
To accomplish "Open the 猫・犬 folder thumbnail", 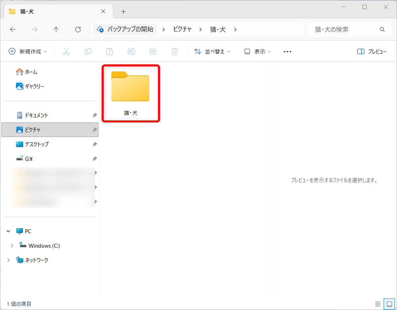I will pyautogui.click(x=131, y=87).
